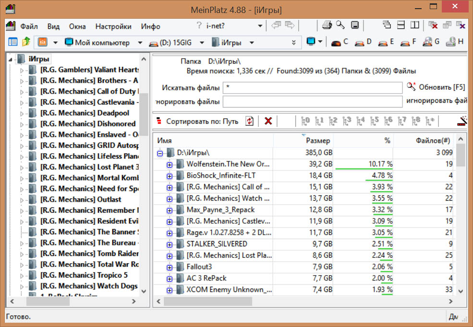Open the Инфо menu
The image size is (473, 327).
coord(150,26)
